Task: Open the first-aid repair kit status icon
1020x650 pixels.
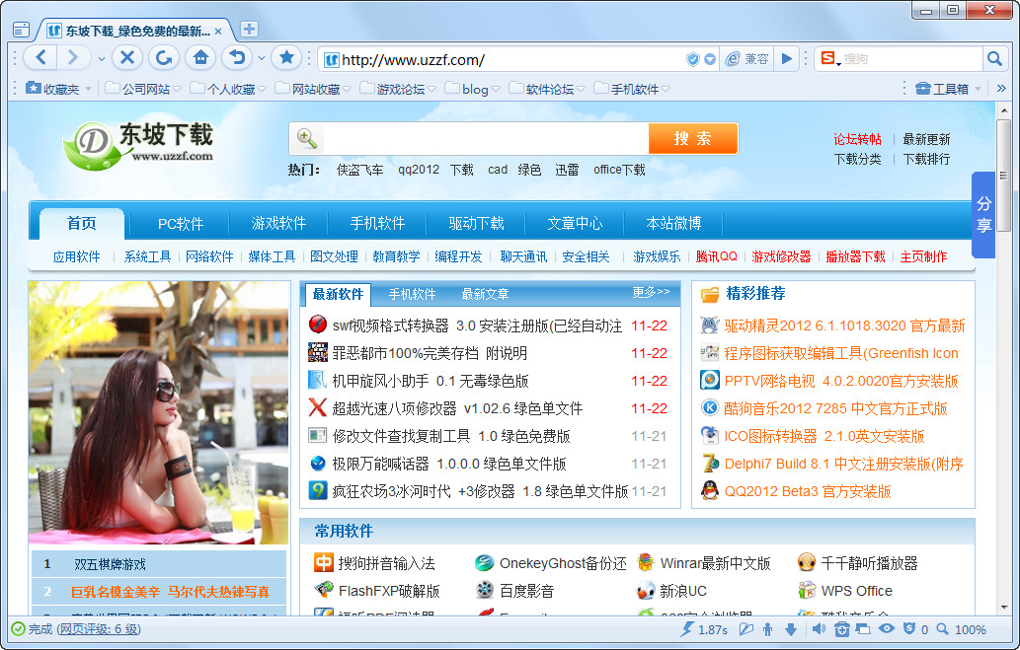Action: tap(841, 629)
